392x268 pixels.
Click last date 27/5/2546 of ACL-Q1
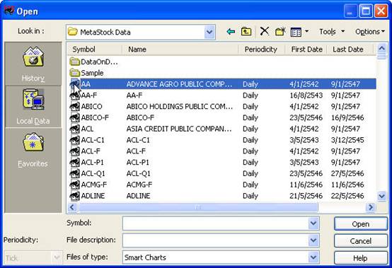[347, 173]
